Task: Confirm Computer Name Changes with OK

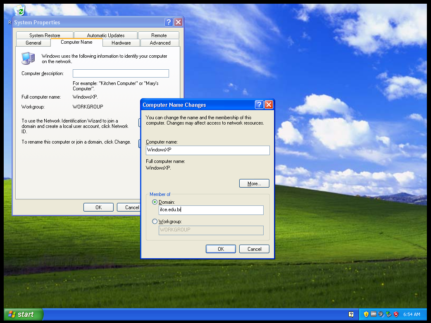Action: click(x=221, y=249)
